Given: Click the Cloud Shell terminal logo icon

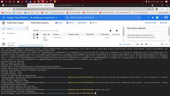Looking at the screenshot, I should click(x=3, y=44).
